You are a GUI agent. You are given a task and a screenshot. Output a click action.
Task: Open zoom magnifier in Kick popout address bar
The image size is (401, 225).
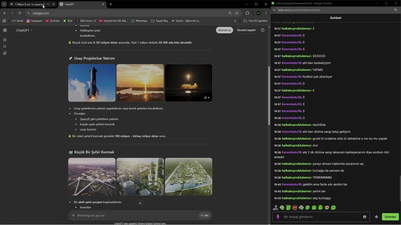point(396,10)
